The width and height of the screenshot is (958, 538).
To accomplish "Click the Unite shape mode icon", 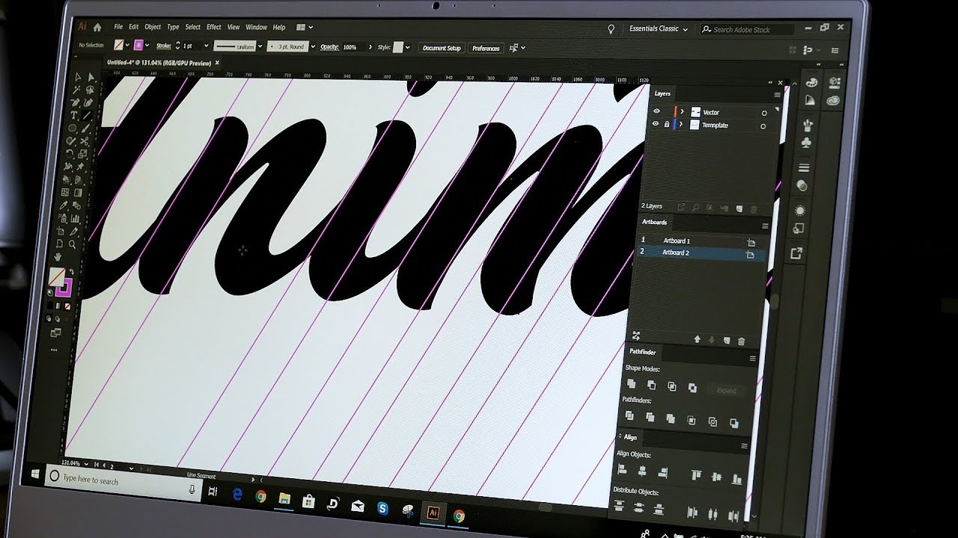I will (631, 383).
